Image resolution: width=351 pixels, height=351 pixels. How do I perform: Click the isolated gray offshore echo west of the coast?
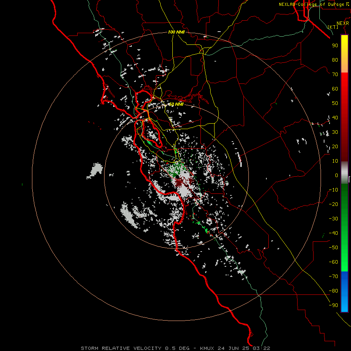[96, 170]
